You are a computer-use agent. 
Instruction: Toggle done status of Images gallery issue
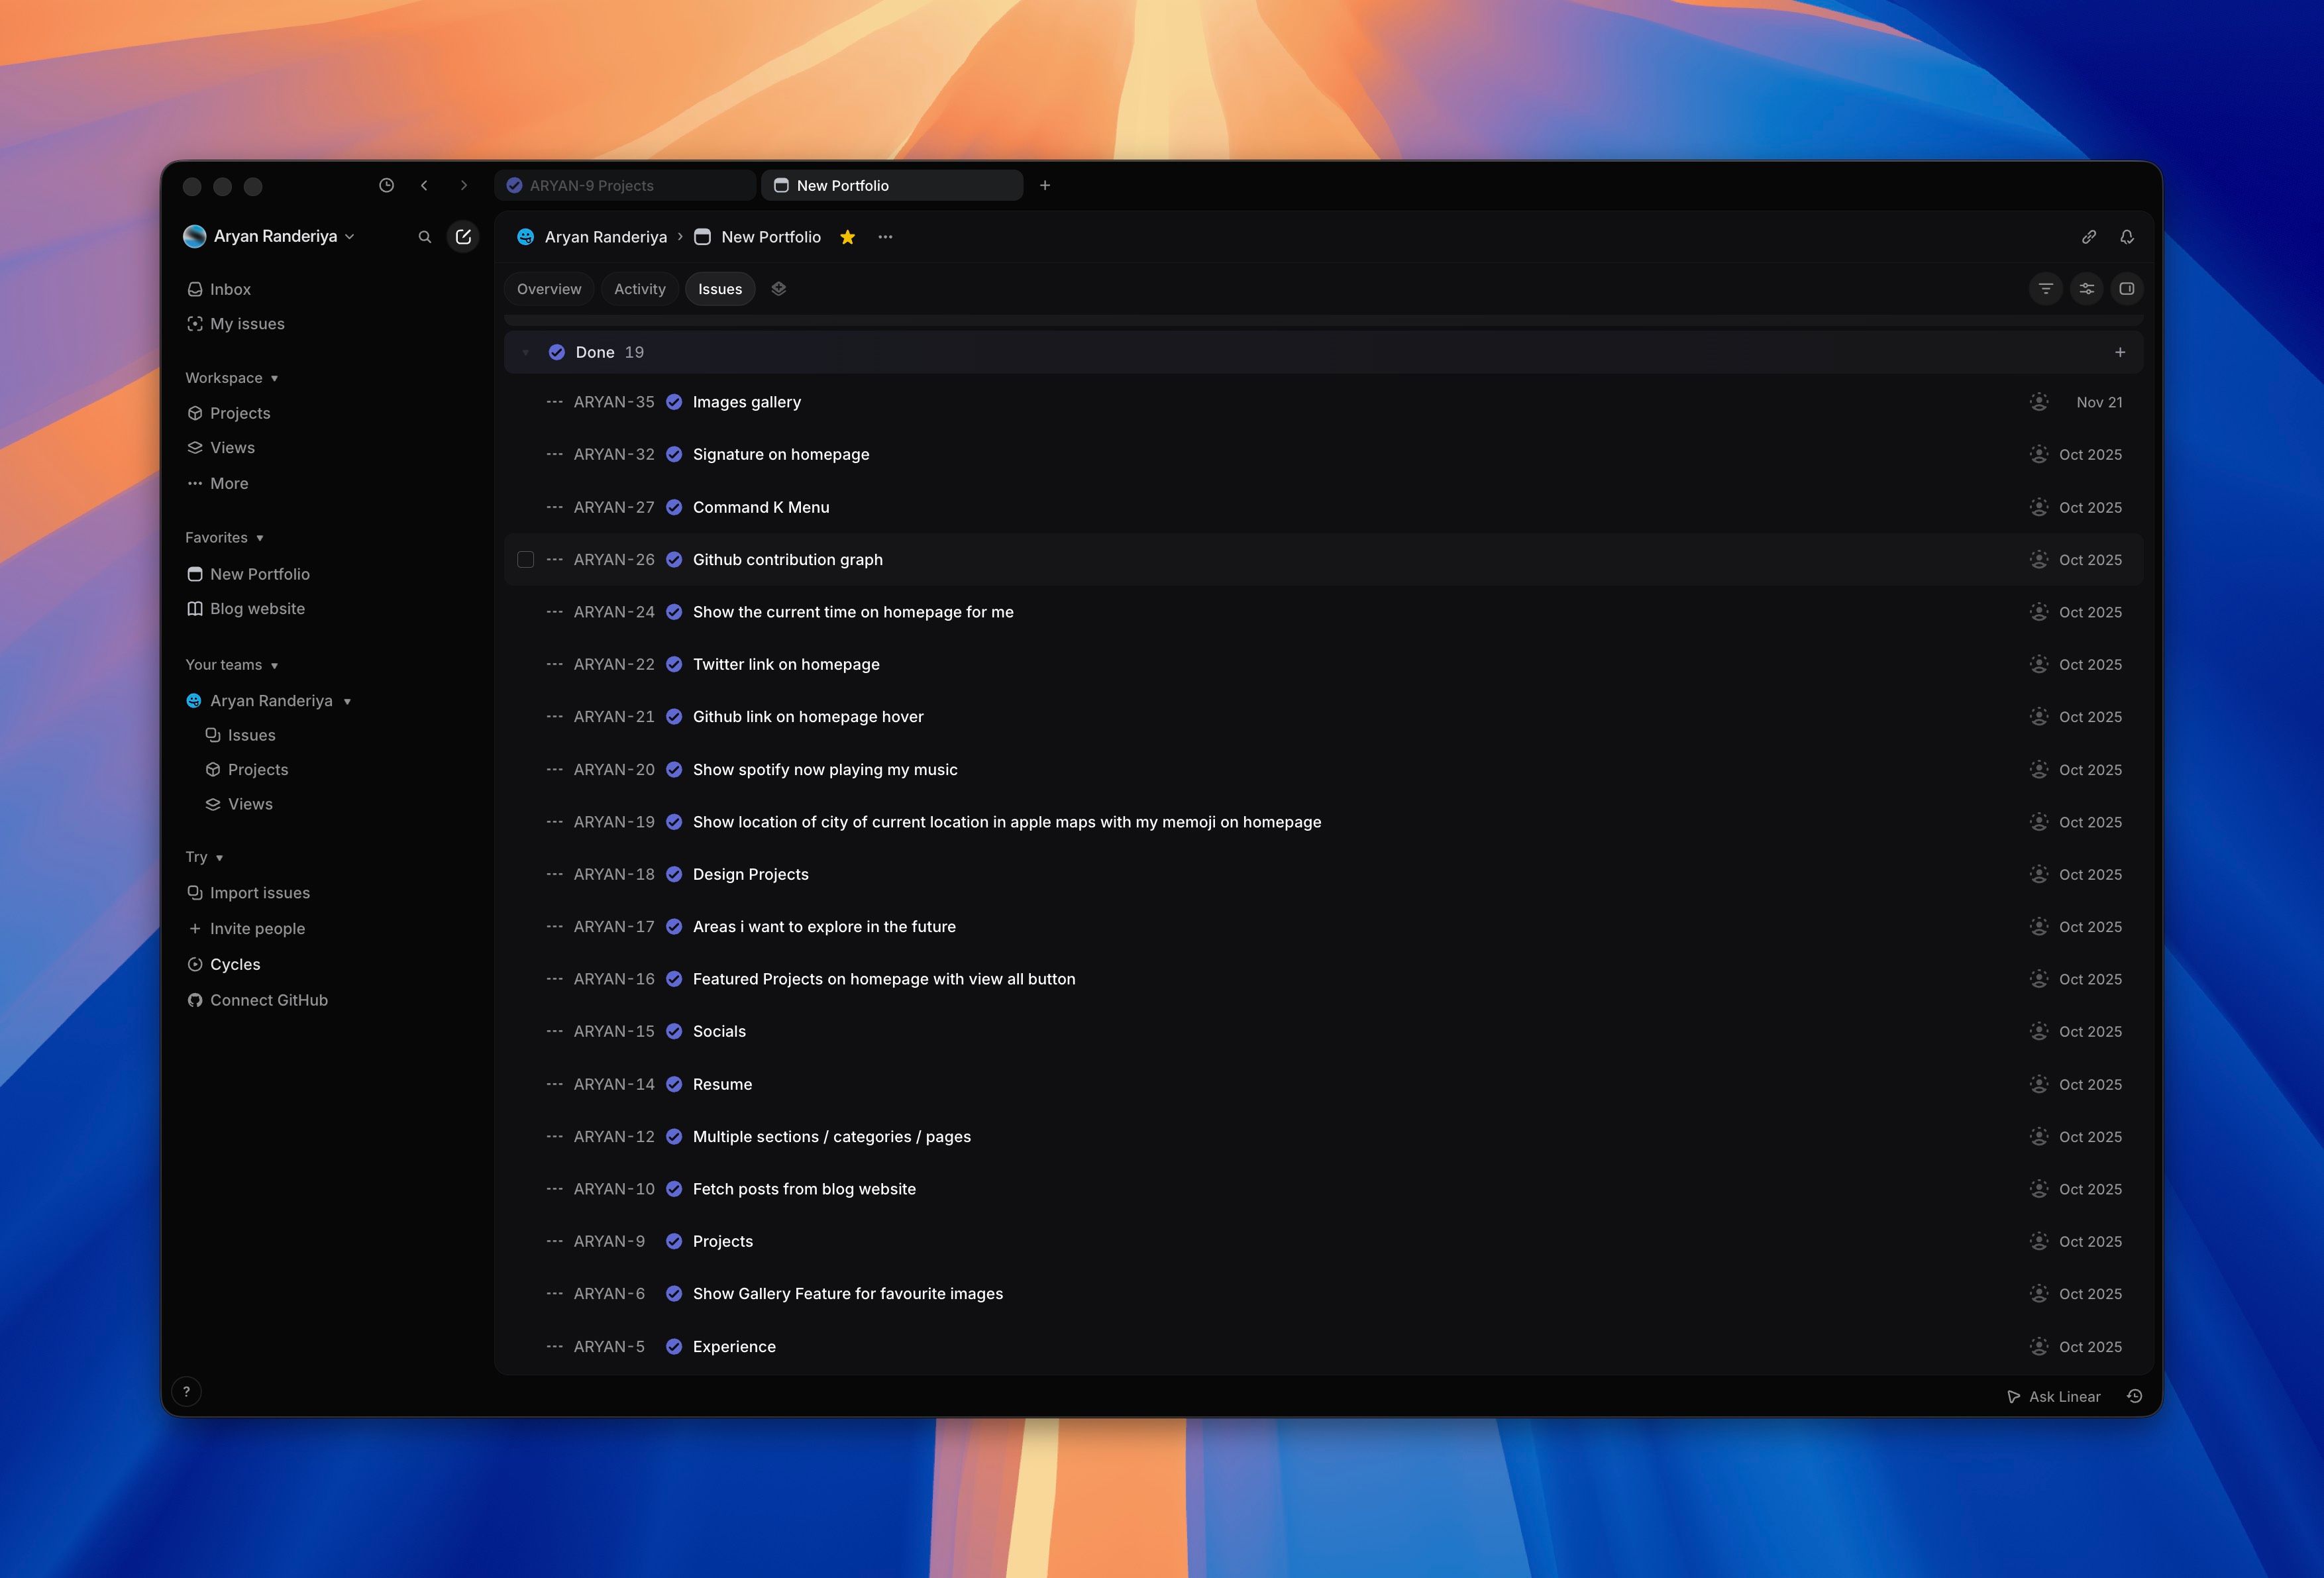(674, 402)
